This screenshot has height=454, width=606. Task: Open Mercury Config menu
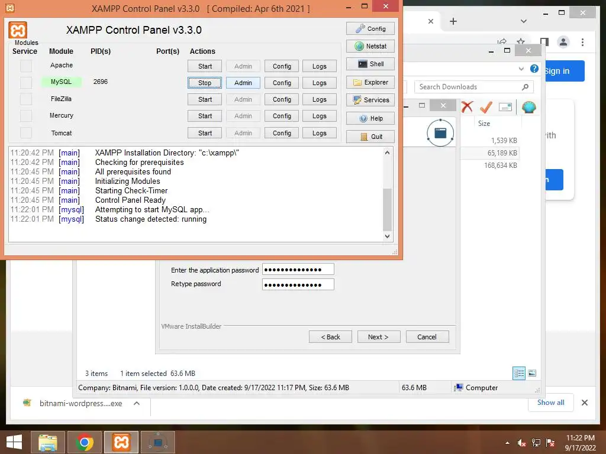282,116
